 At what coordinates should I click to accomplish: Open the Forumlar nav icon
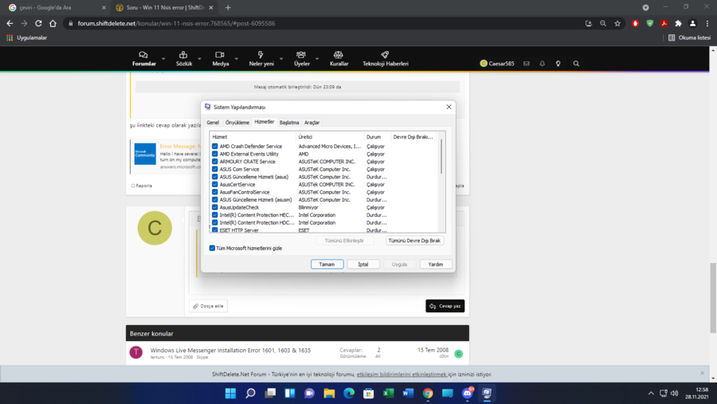(143, 55)
